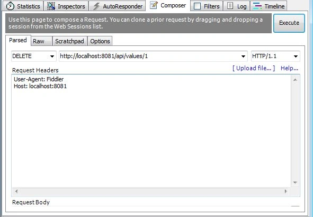Viewport: 313px width, 217px height.
Task: Open the Help link
Action: (289, 68)
